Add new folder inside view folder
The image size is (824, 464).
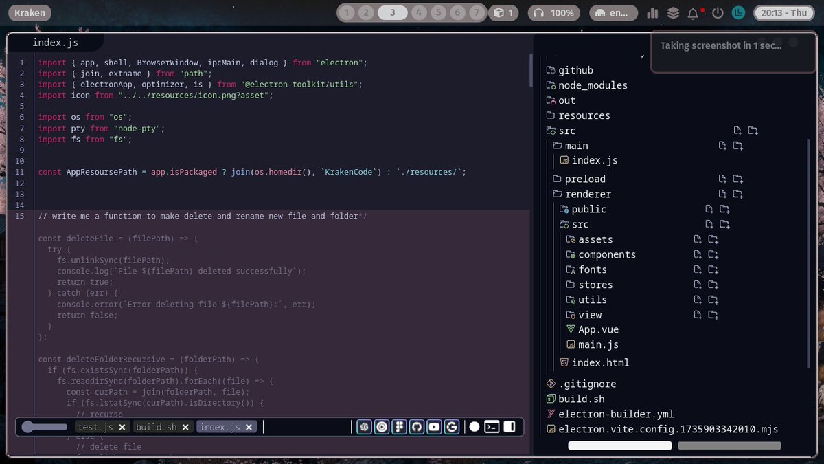[713, 315]
